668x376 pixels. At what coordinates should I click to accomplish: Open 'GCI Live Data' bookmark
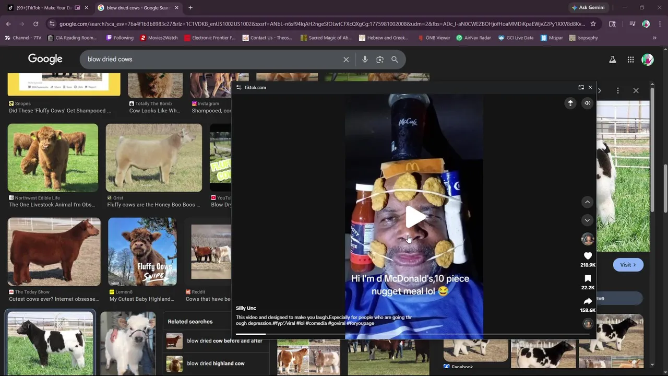(516, 38)
